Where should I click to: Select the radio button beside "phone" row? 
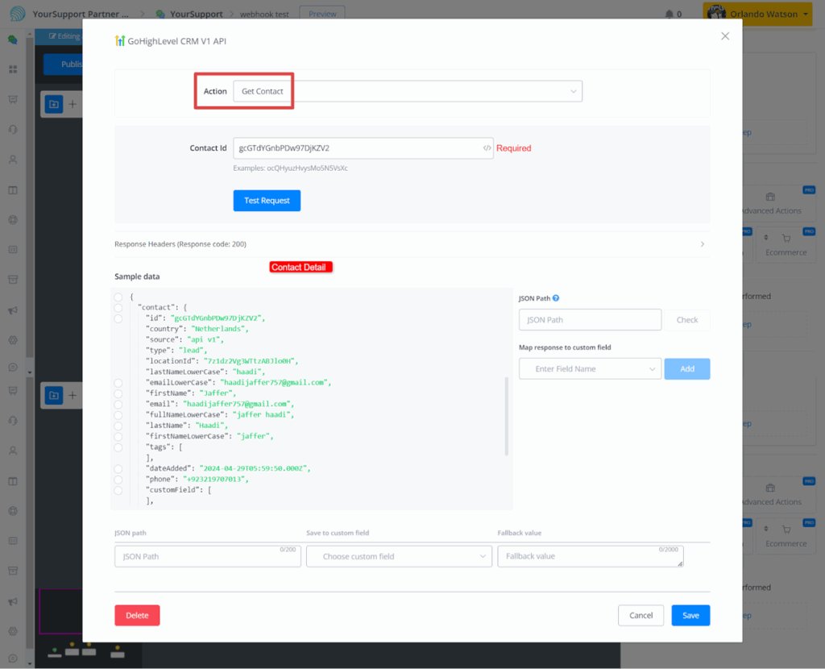[118, 479]
